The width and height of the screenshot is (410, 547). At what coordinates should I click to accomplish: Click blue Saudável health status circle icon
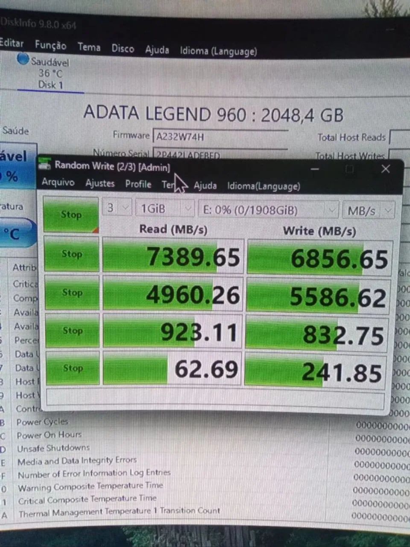pyautogui.click(x=23, y=59)
